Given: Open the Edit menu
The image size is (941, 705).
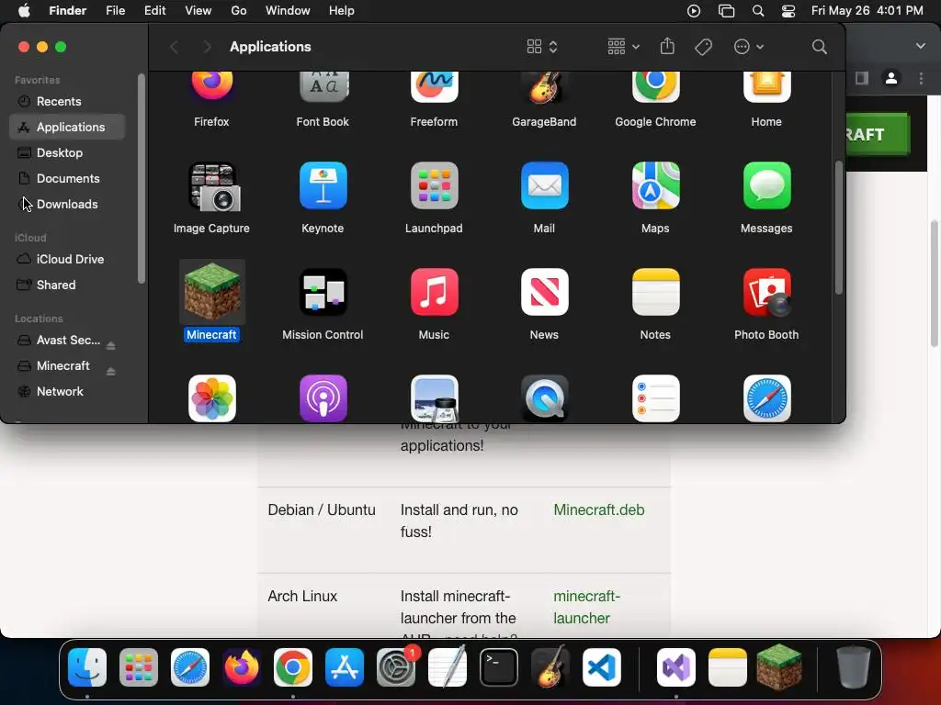Looking at the screenshot, I should (154, 11).
